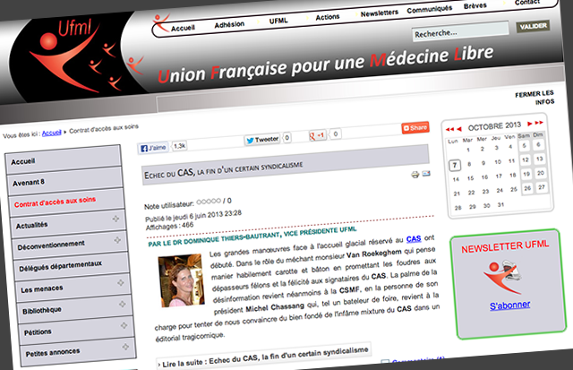Click the print icon beside article title
Viewport: 573px width, 370px height.
tap(415, 174)
